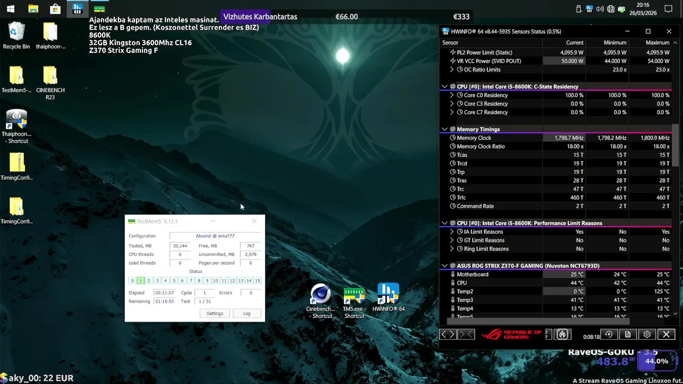Open File Explorer from the taskbar
683x384 pixels.
point(33,9)
